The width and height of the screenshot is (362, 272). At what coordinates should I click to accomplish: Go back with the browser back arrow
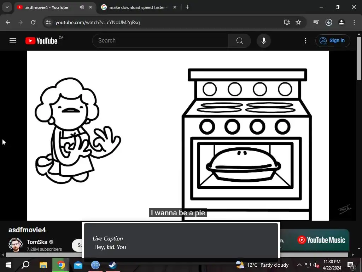(8, 22)
